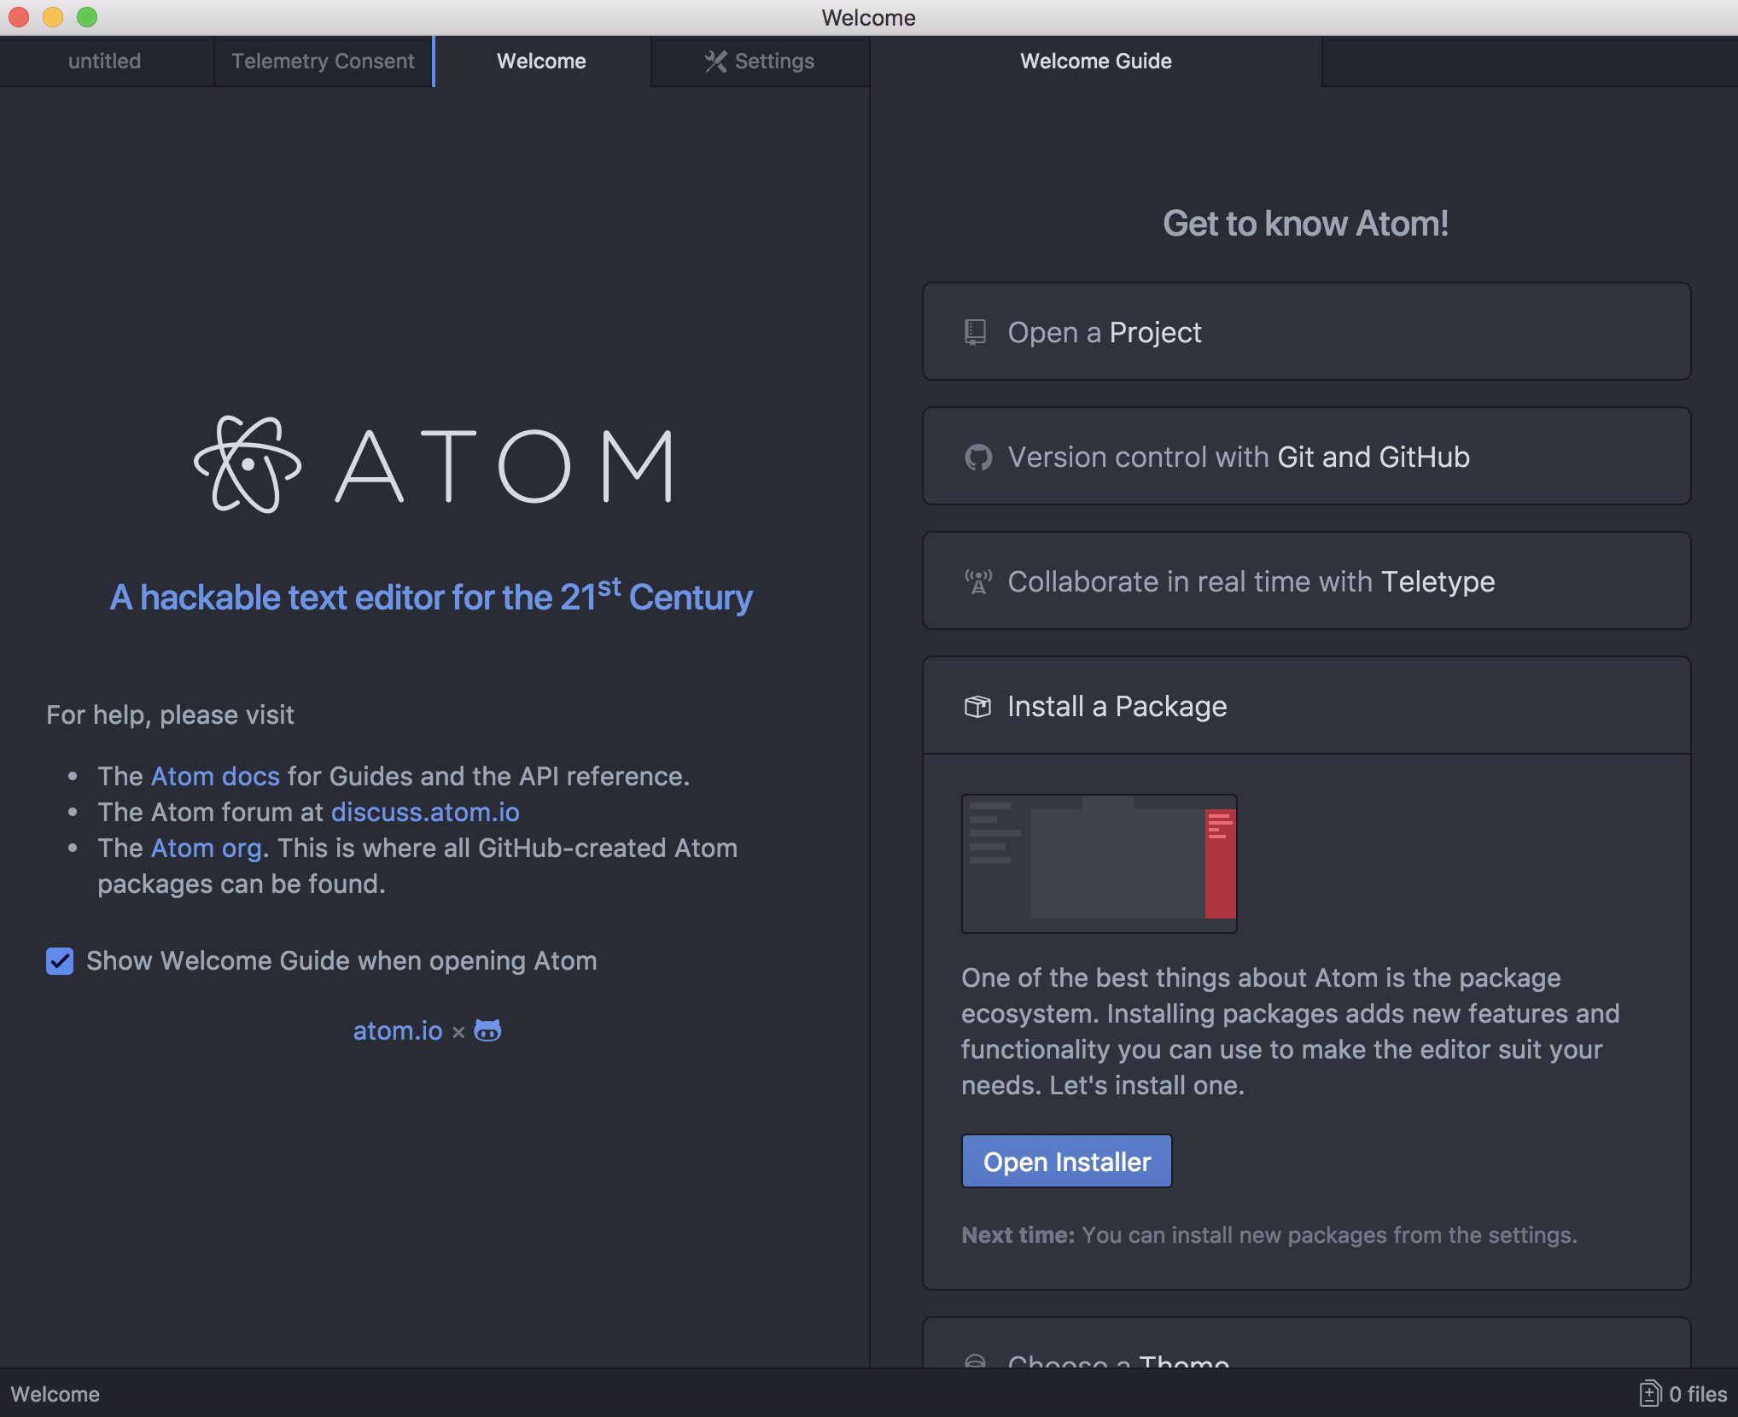Click the file diff icon in status bar
The height and width of the screenshot is (1417, 1738).
coord(1650,1394)
